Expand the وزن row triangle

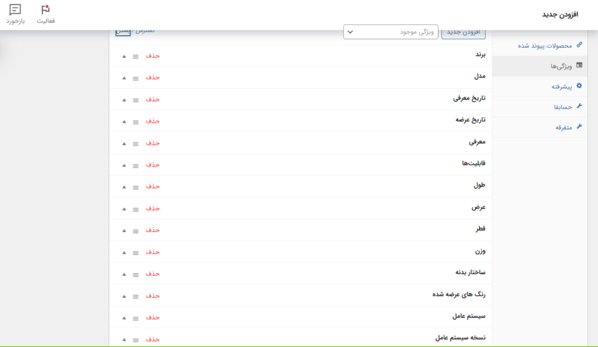click(x=124, y=252)
